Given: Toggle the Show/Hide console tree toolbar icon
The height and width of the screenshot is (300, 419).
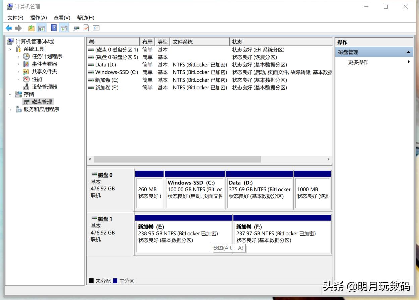Looking at the screenshot, I should [x=41, y=28].
